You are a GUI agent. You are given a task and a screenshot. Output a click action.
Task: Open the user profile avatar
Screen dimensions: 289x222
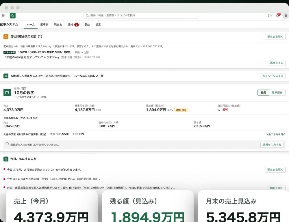coord(286,16)
